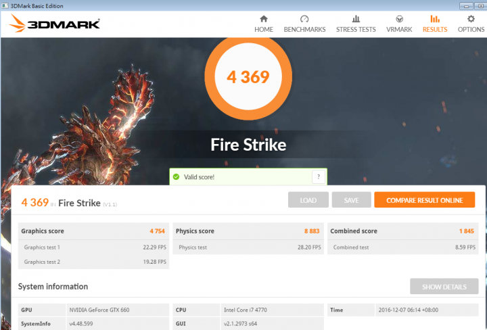Click the Combined score label

coord(354,231)
